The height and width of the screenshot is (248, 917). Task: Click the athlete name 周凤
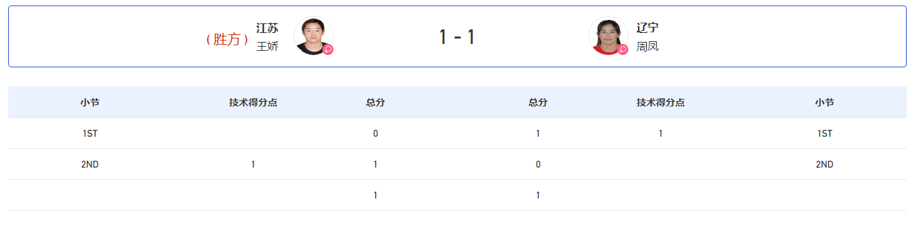648,47
